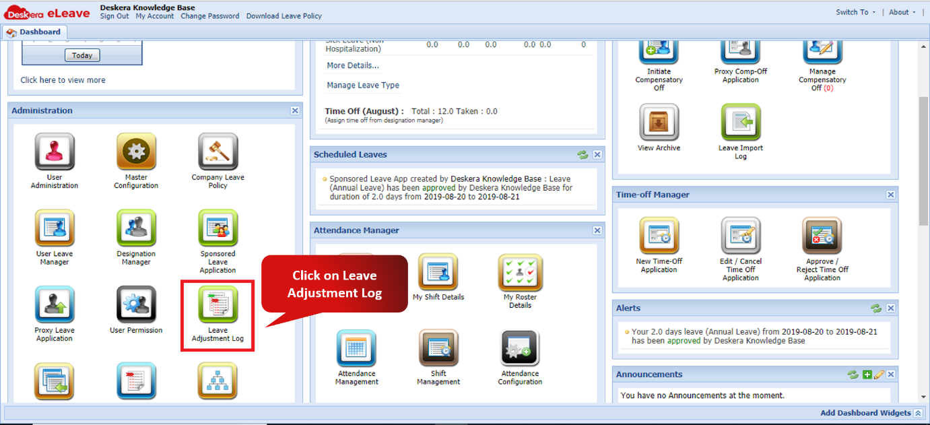The image size is (930, 425).
Task: Refresh the Scheduled Leaves panel
Action: point(583,154)
